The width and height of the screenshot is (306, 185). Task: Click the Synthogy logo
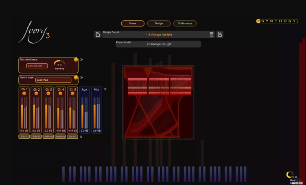pyautogui.click(x=277, y=21)
